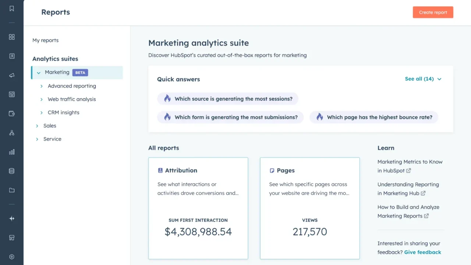Image resolution: width=471 pixels, height=265 pixels.
Task: Open the Commerce wallet icon in sidebar
Action: point(12,113)
